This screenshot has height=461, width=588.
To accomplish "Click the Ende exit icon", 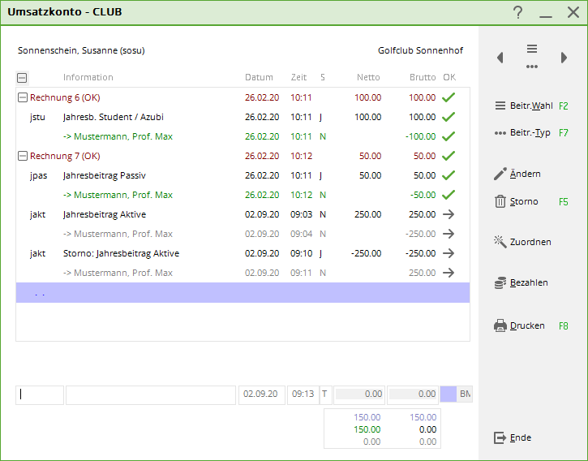I will pyautogui.click(x=500, y=437).
